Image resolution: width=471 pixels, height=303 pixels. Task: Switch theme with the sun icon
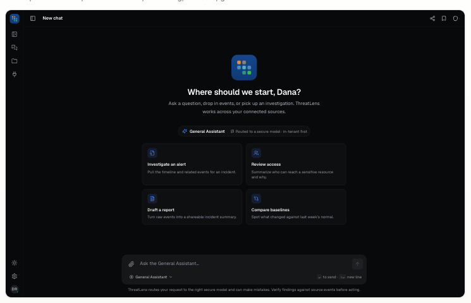click(x=15, y=263)
